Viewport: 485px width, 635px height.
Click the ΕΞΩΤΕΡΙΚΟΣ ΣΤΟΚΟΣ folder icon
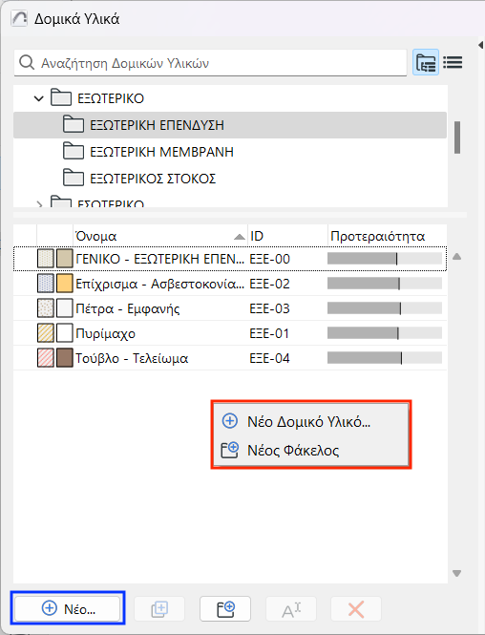tap(74, 179)
